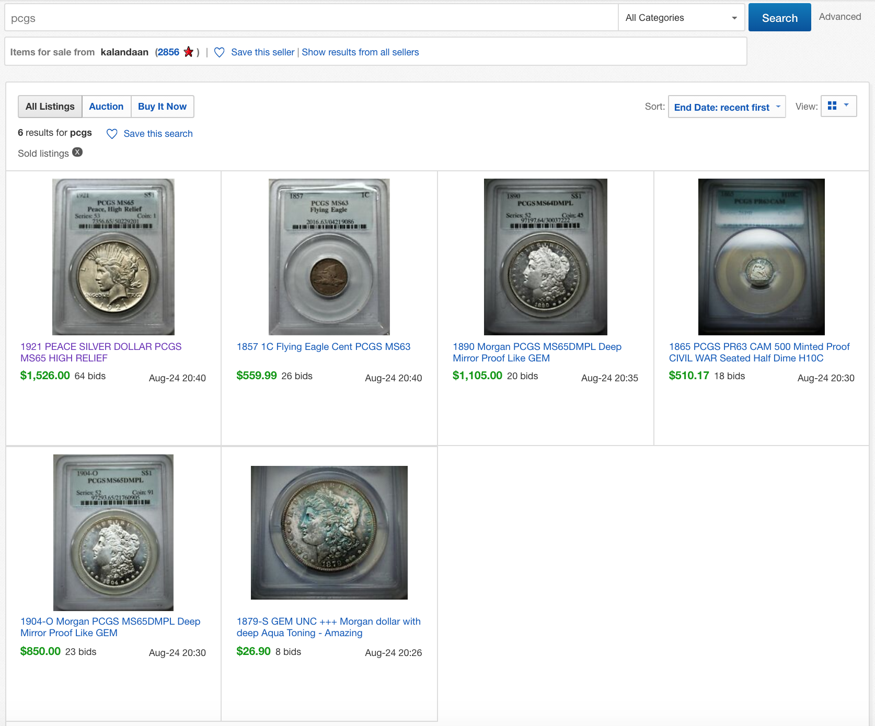Click the Aug-24 20:26 end date
This screenshot has width=875, height=726.
(x=393, y=653)
